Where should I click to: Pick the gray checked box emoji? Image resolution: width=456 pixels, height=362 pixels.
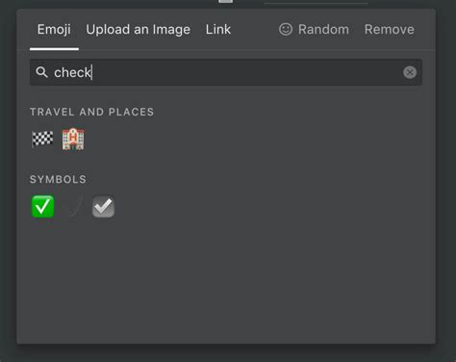tap(103, 207)
